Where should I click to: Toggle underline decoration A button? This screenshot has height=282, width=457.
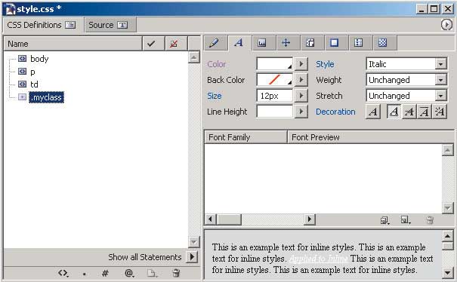394,112
